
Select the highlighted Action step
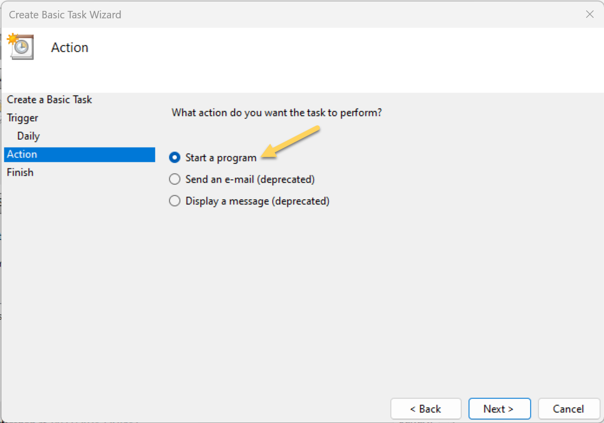tap(79, 155)
